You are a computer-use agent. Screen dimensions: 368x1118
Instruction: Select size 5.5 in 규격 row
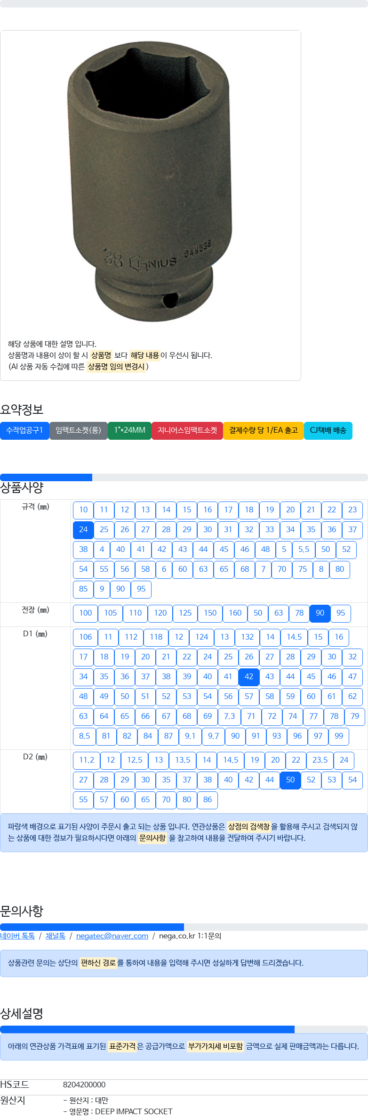304,550
